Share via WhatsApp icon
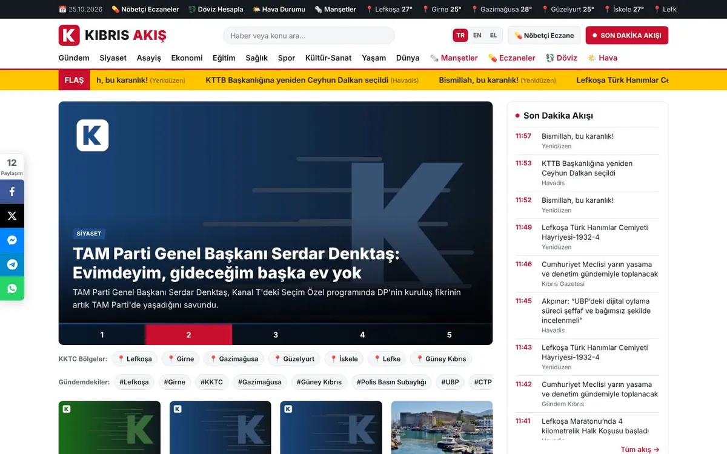727x454 pixels. 12,288
